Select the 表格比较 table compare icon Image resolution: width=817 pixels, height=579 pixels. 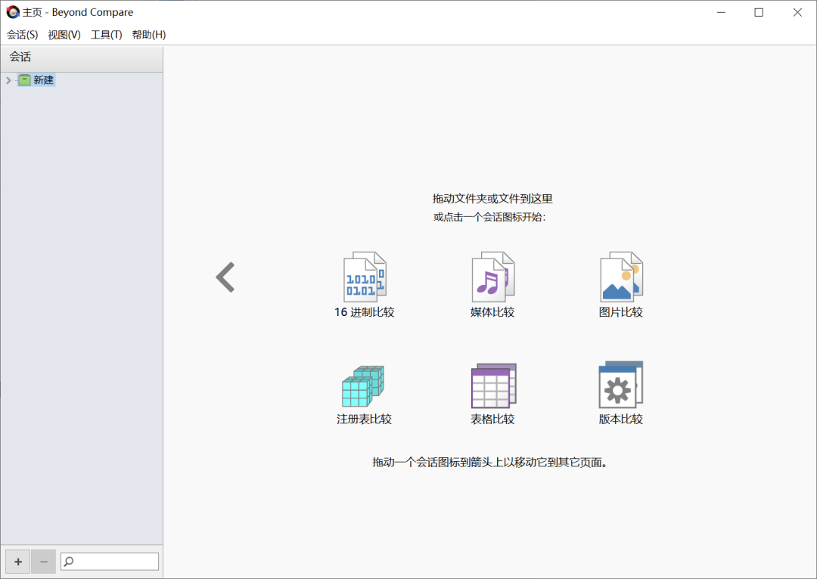click(492, 385)
